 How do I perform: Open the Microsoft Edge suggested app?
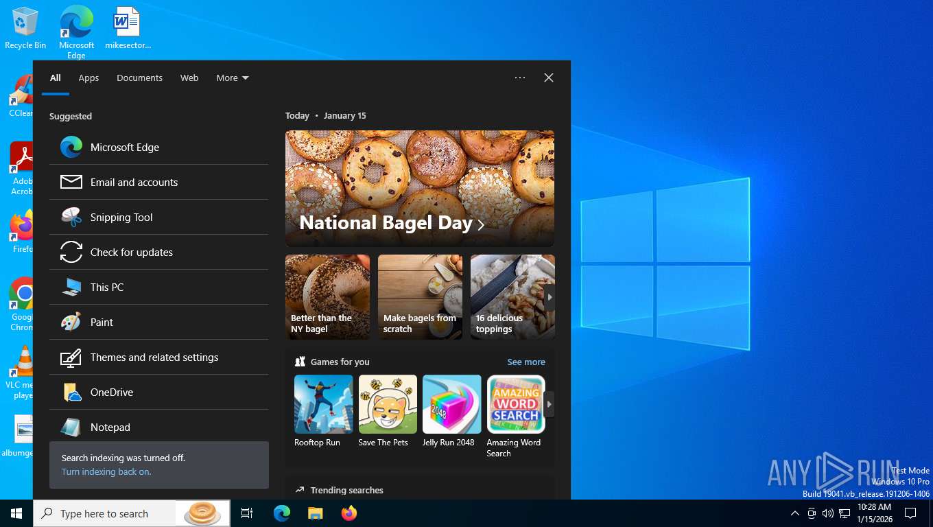pos(158,147)
